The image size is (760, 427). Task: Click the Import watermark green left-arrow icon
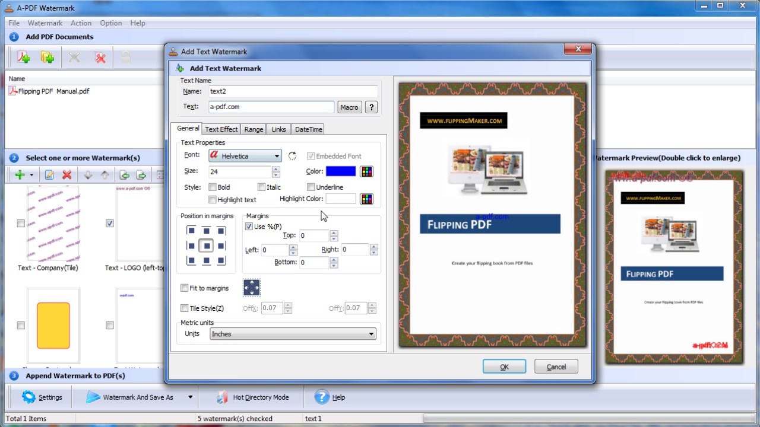tap(125, 175)
